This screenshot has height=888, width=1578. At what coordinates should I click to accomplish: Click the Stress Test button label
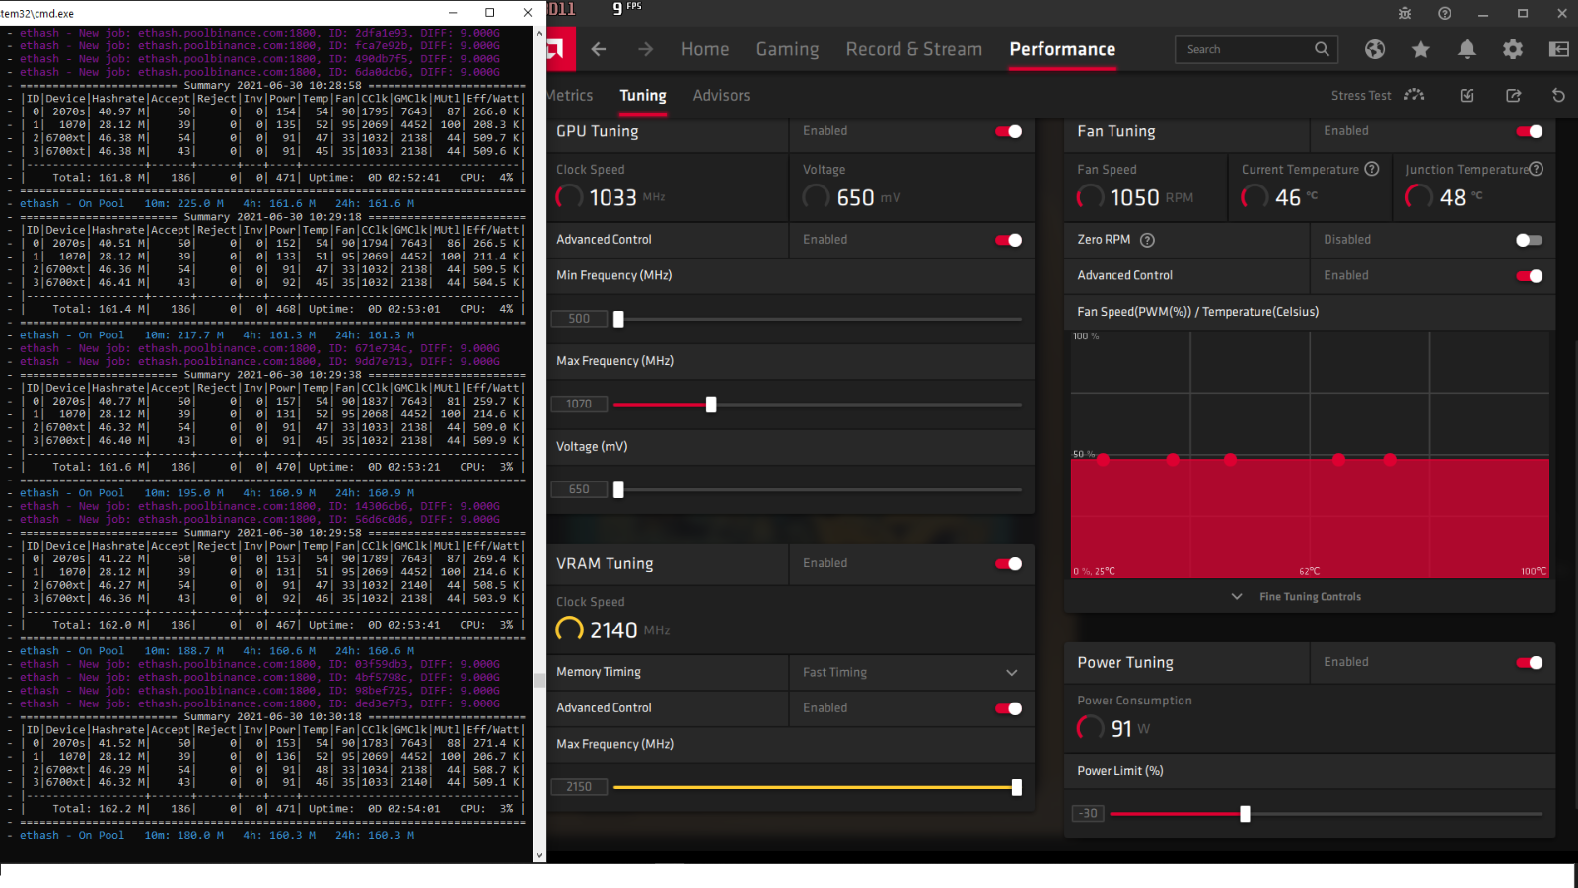[1361, 95]
